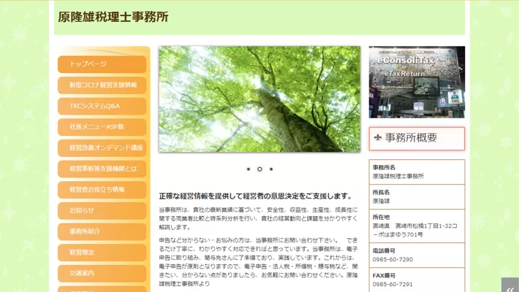The height and width of the screenshot is (292, 519).
Task: Select the first slideshow dot indicator
Action: click(249, 169)
